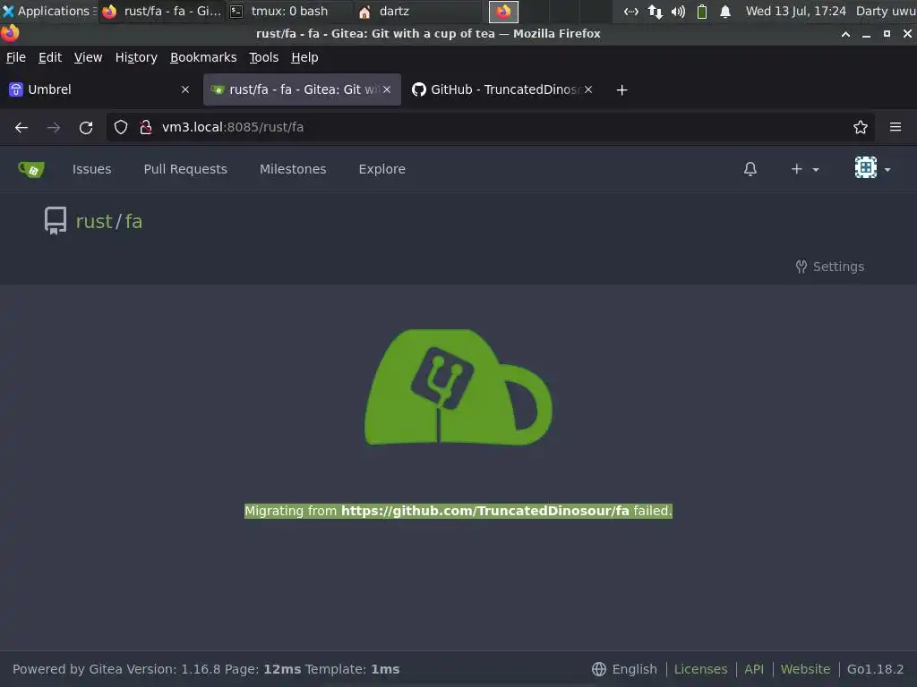Viewport: 917px width, 687px height.
Task: Open the Gitea home logo
Action: tap(31, 169)
